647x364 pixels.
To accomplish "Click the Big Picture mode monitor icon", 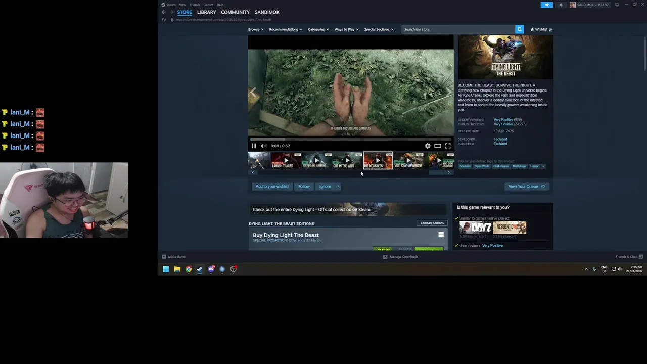I will 617,5.
